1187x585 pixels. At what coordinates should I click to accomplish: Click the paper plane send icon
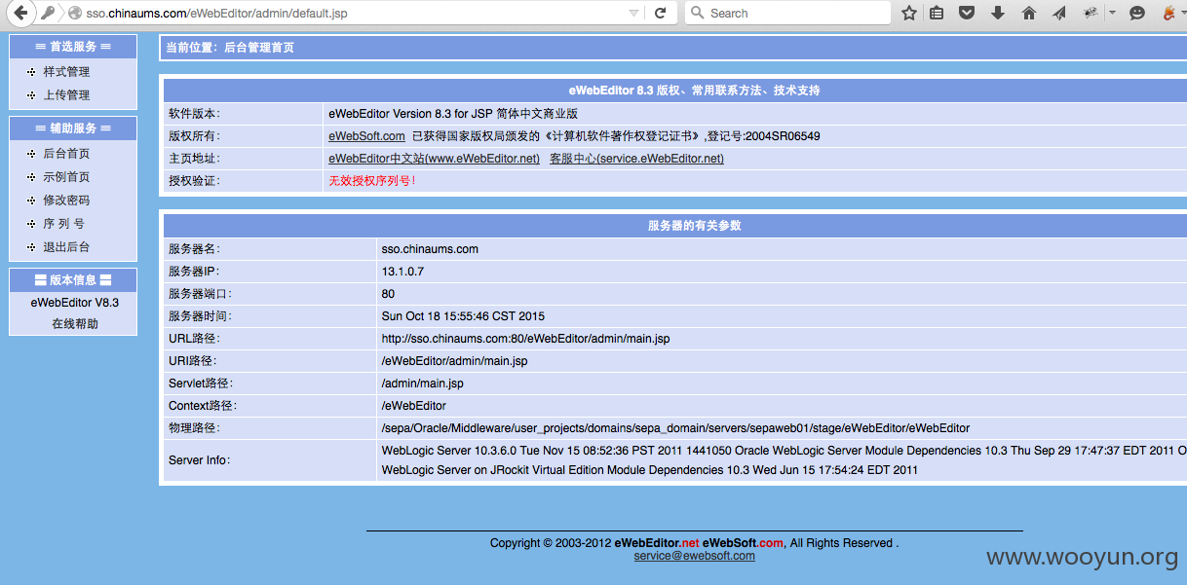click(x=1059, y=14)
